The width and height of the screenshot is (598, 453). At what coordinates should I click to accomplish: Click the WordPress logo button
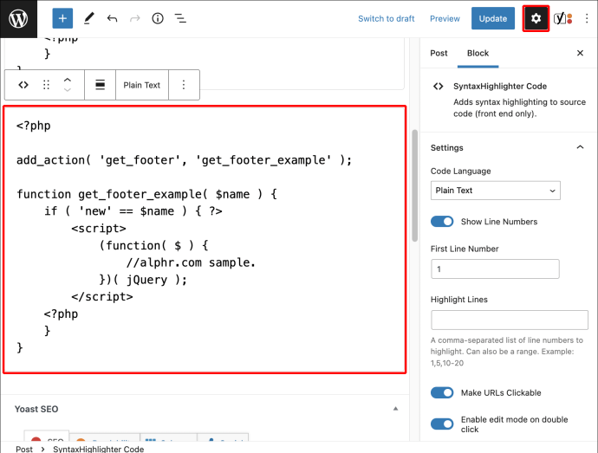coord(18,19)
